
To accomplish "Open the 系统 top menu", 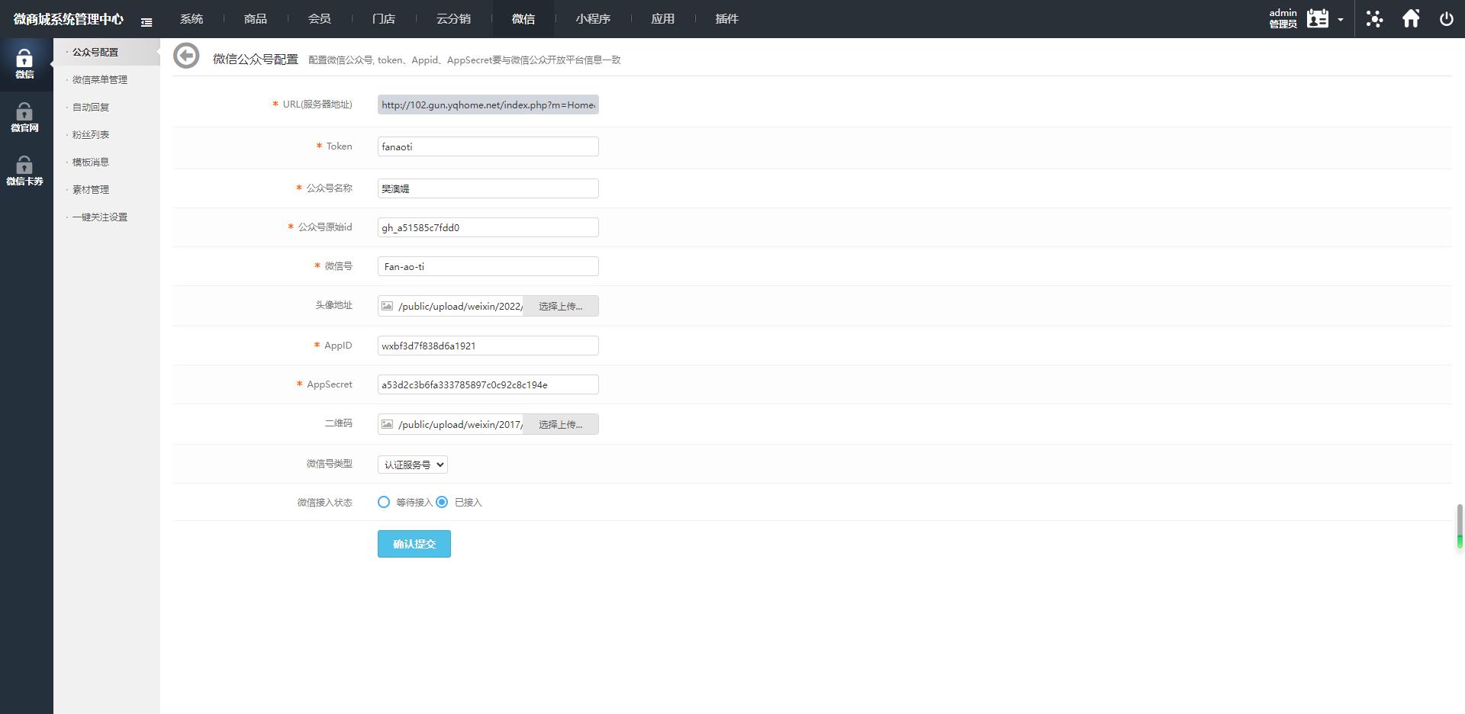I will click(x=192, y=19).
